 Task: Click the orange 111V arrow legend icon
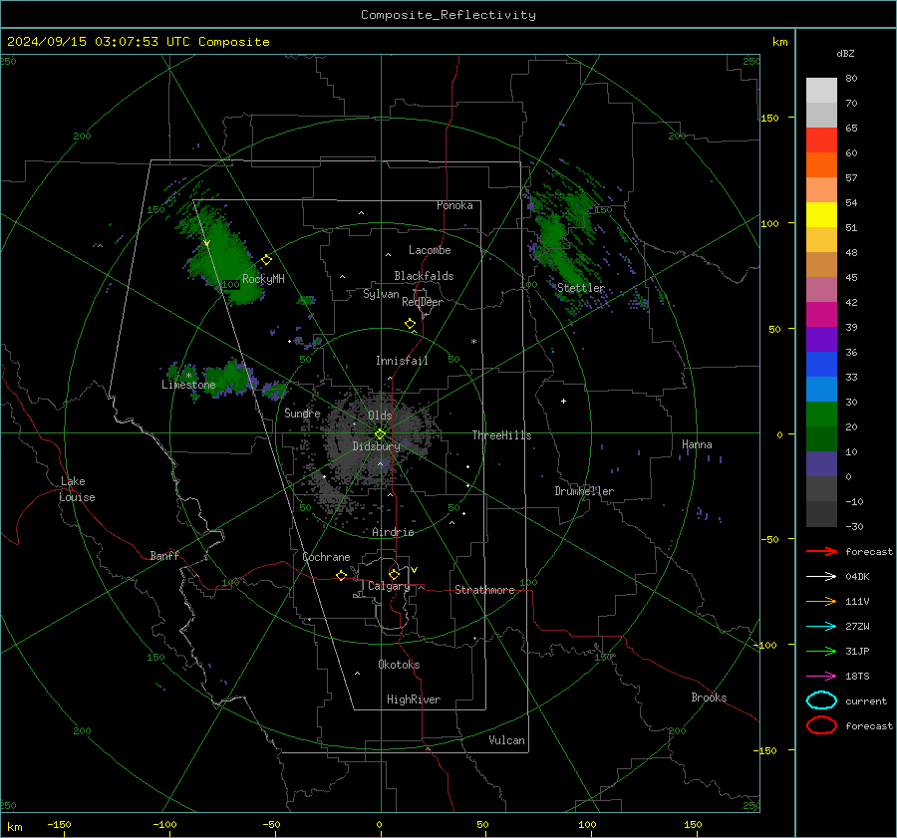(821, 601)
